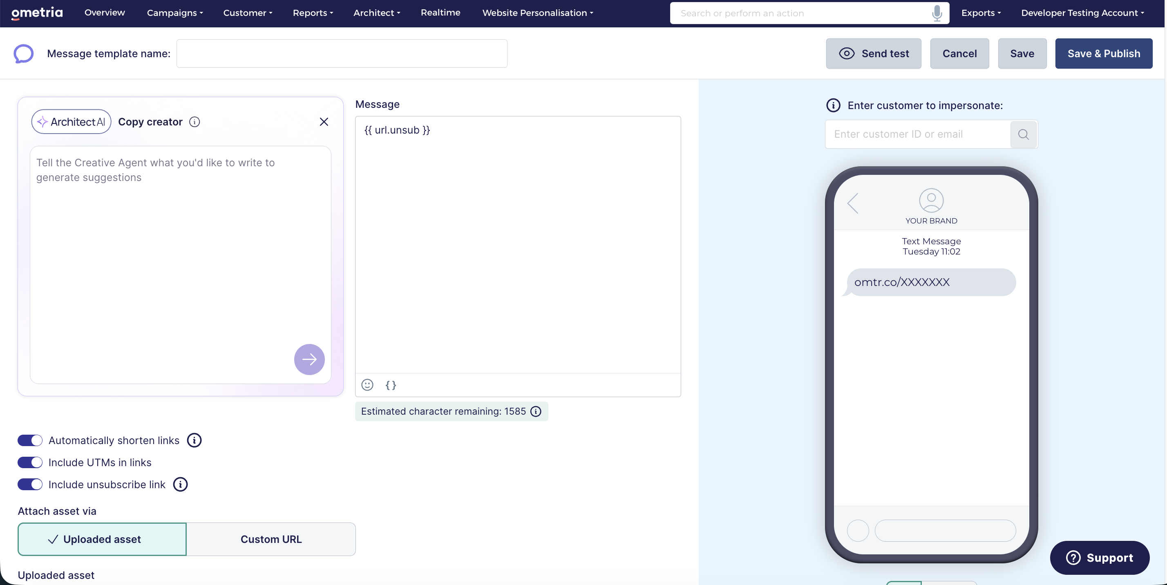Click the message bubble icon beside the template name
Screen dimensions: 1167x585
click(x=24, y=54)
